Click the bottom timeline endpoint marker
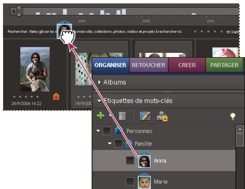Image resolution: width=245 pixels, height=189 pixels. 19,15
